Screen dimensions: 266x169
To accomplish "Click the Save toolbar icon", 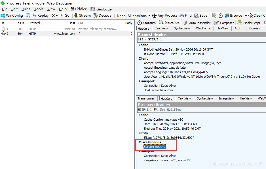I will (x=197, y=16).
